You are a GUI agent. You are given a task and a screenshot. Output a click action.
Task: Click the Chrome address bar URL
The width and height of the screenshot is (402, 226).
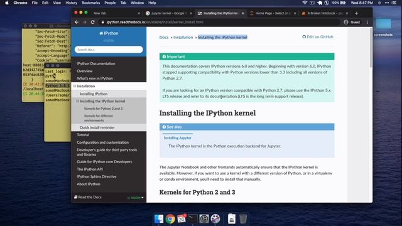pyautogui.click(x=155, y=23)
